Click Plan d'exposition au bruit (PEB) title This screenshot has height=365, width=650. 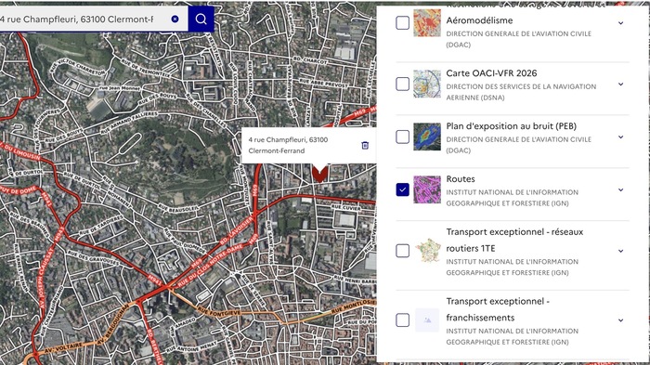(x=511, y=126)
